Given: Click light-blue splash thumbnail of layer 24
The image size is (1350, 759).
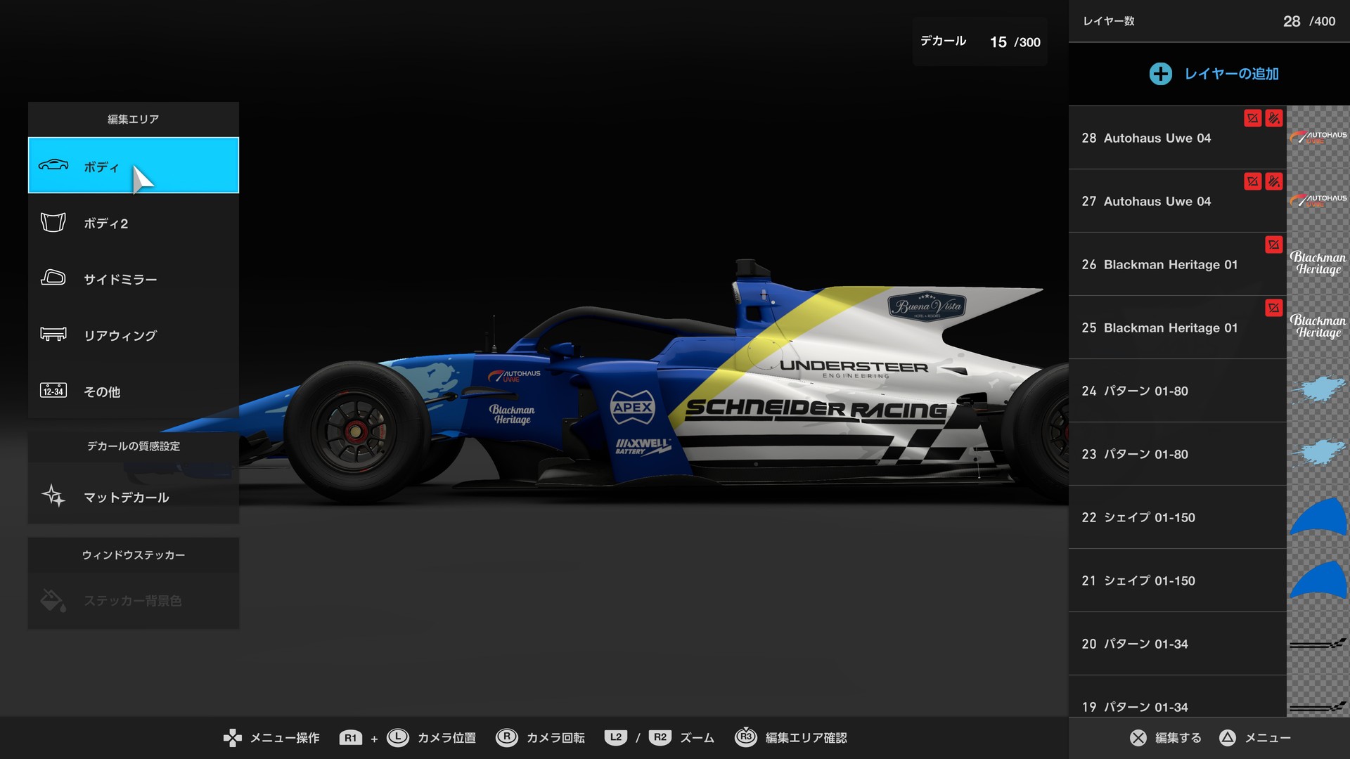Looking at the screenshot, I should (x=1318, y=391).
